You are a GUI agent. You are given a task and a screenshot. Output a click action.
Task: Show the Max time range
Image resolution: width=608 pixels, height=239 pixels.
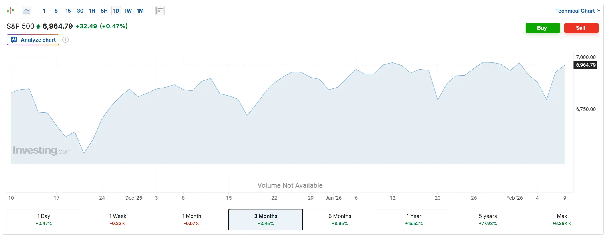tap(562, 219)
